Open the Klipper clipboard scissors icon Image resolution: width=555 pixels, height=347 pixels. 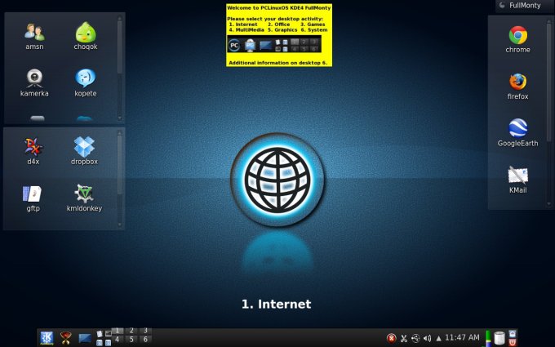point(403,338)
